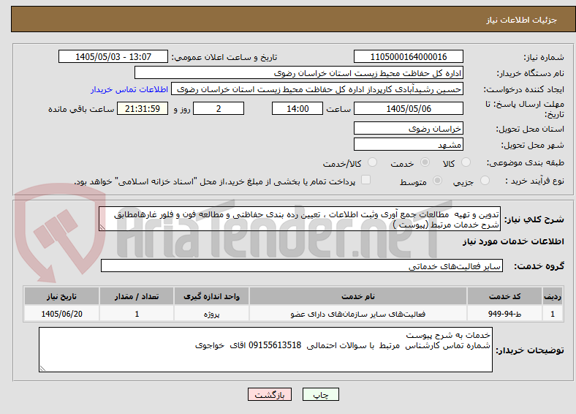This screenshot has width=576, height=414.
Task: Click the buyer organization name field
Action: [299, 73]
